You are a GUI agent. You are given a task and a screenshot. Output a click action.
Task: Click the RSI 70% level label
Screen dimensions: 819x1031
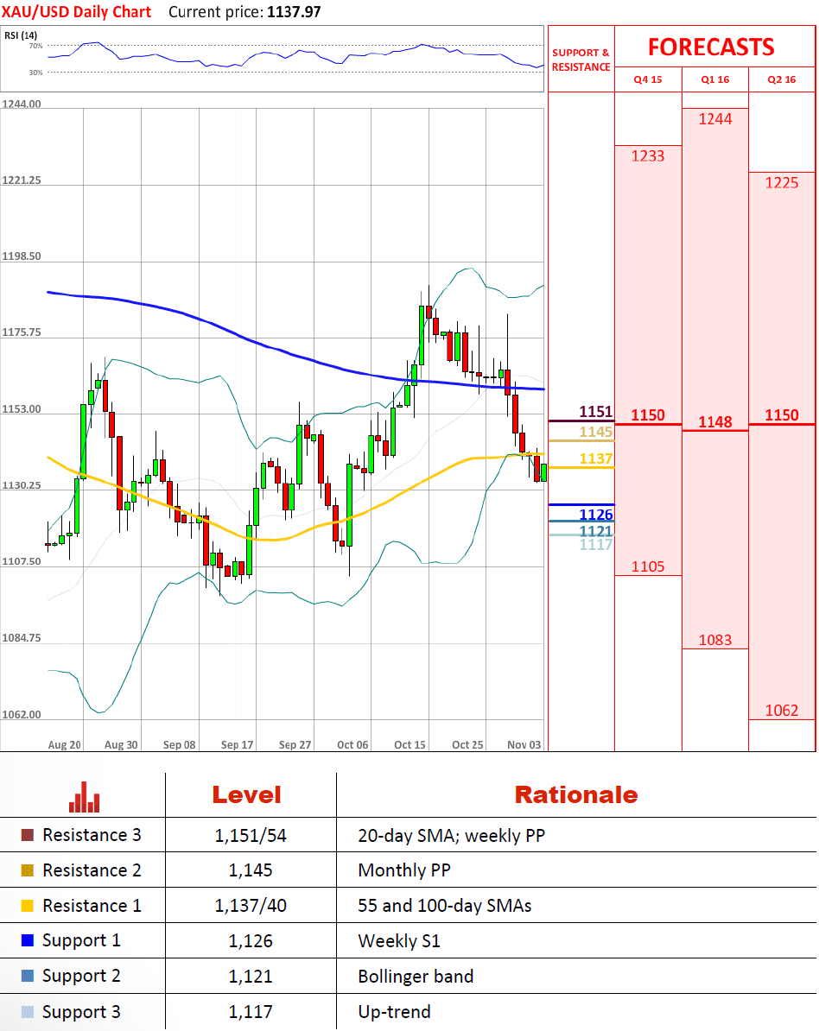coord(35,46)
